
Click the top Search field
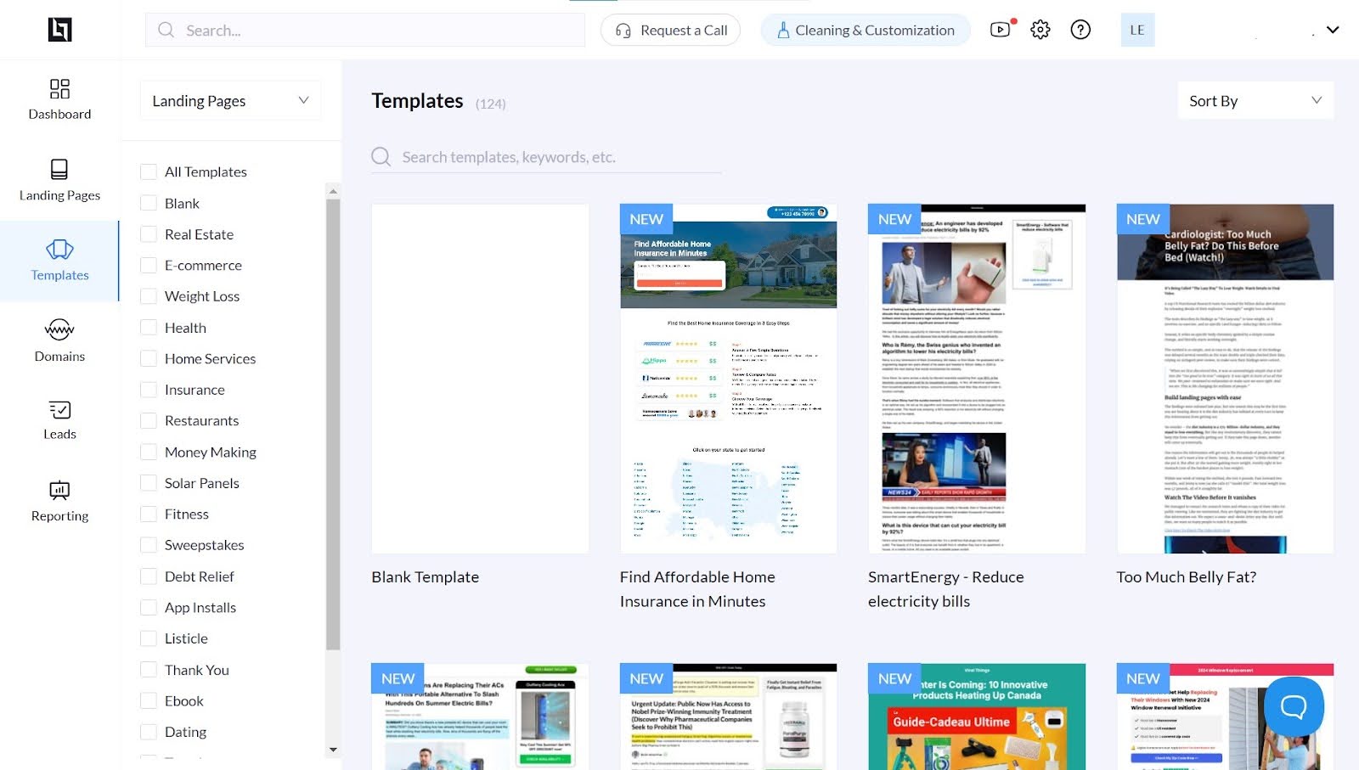365,30
